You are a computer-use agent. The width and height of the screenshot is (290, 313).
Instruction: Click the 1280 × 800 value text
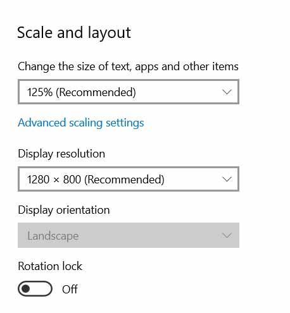pos(54,180)
